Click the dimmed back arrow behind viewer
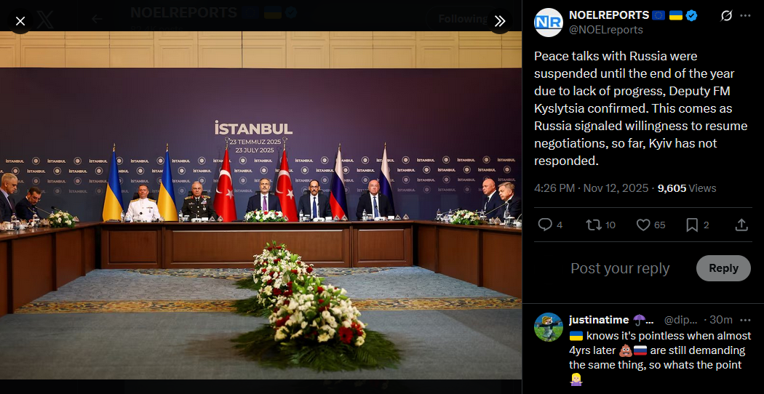764x394 pixels. pos(97,19)
